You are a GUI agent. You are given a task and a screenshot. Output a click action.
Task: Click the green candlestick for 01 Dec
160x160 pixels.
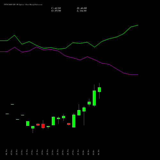pos(84,109)
